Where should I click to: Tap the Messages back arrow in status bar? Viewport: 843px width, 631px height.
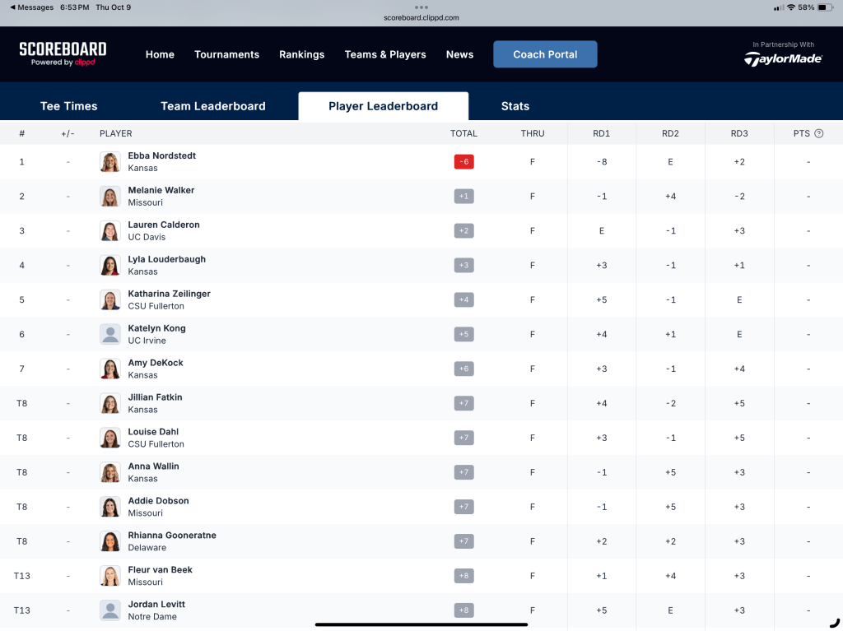click(x=13, y=7)
